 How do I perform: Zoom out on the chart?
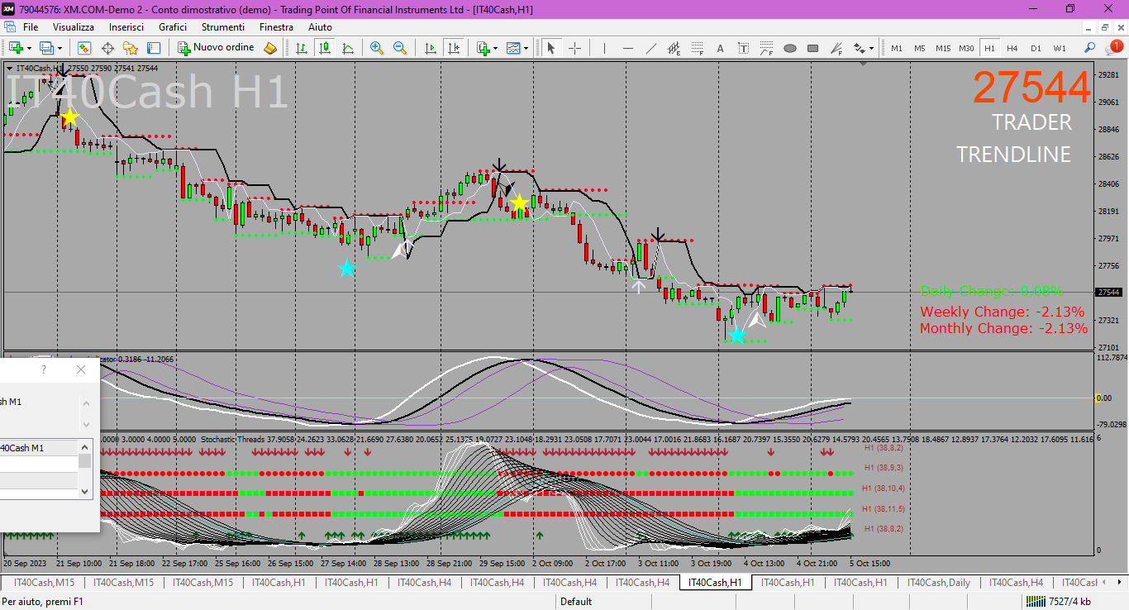400,48
